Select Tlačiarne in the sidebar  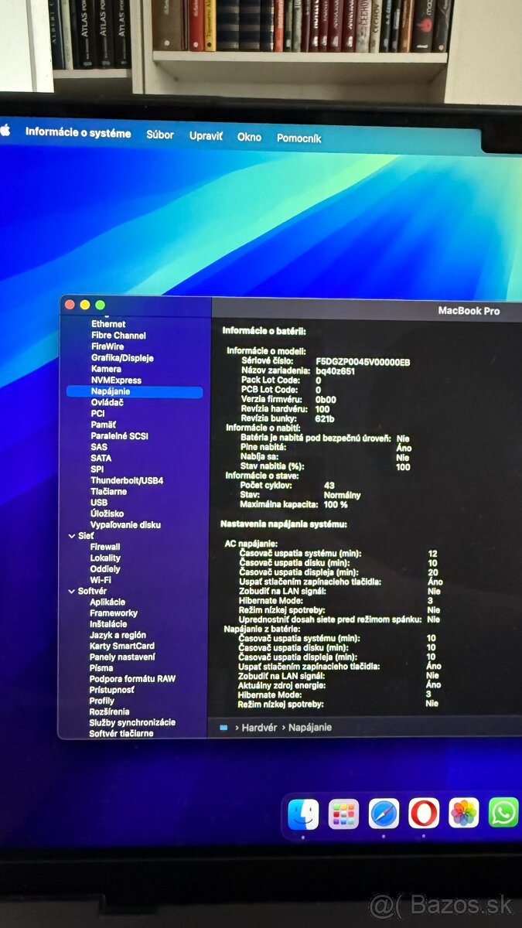109,491
